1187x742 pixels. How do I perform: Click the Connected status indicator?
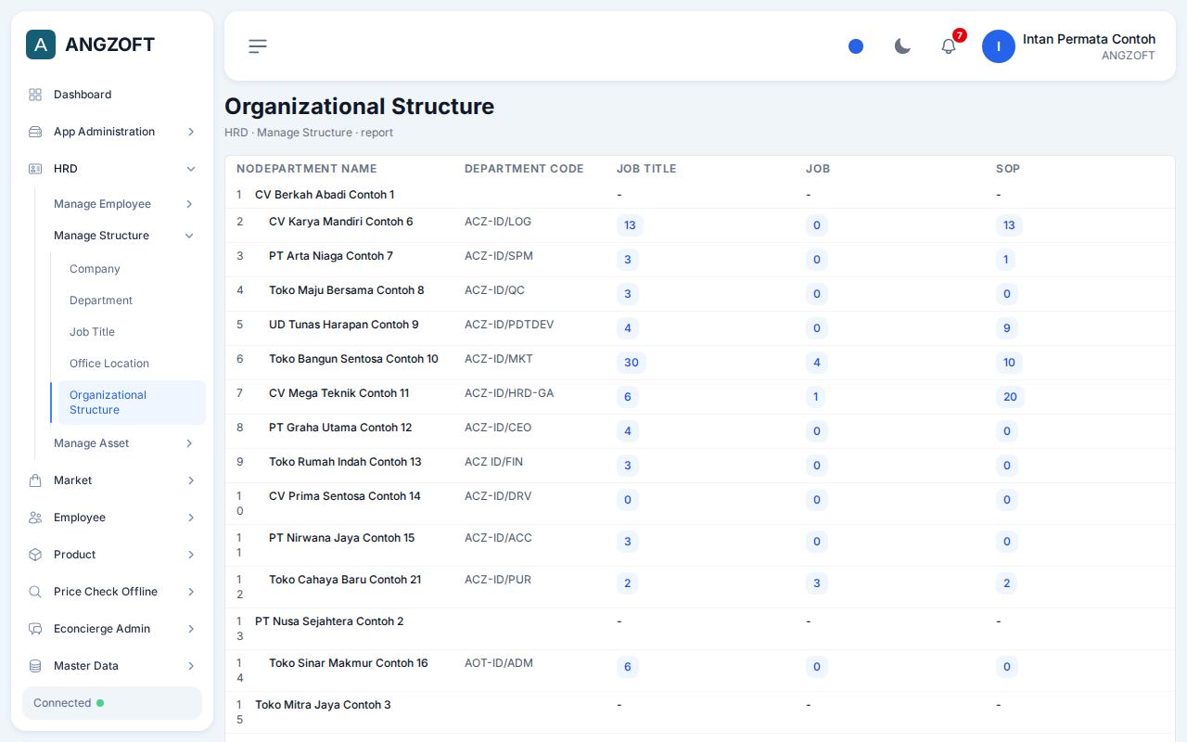[112, 703]
